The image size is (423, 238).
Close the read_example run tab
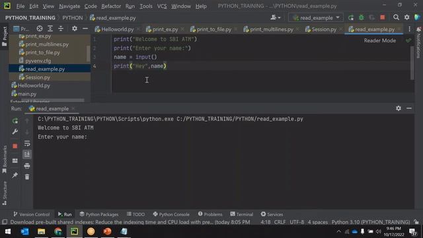tap(73, 108)
